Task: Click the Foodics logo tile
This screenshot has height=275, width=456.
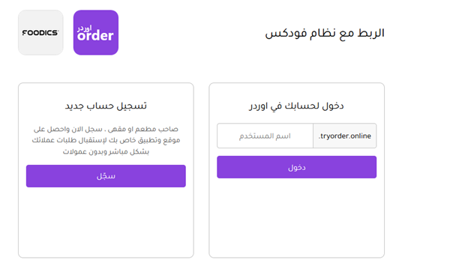Action: (x=40, y=32)
